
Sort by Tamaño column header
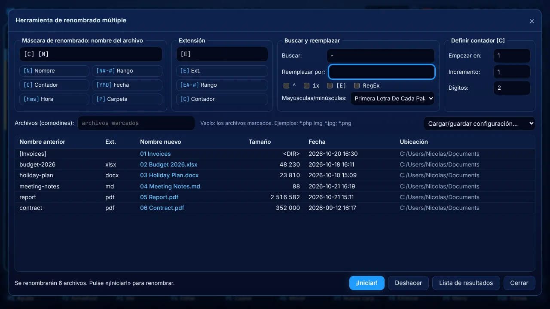coord(260,142)
